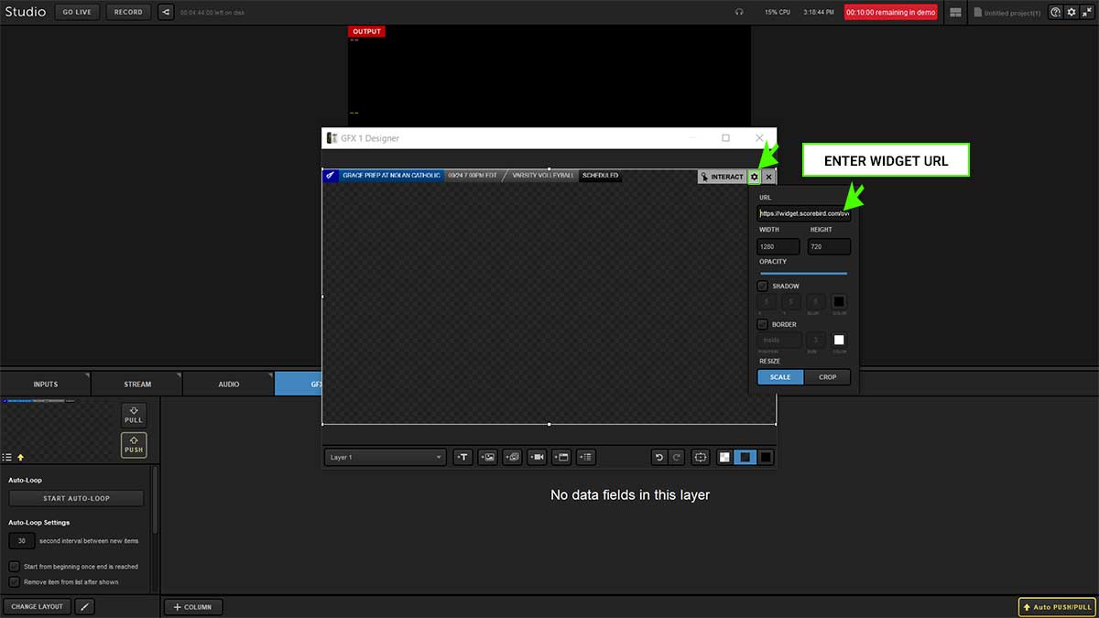1099x618 pixels.
Task: Add a video camera source element
Action: point(537,457)
